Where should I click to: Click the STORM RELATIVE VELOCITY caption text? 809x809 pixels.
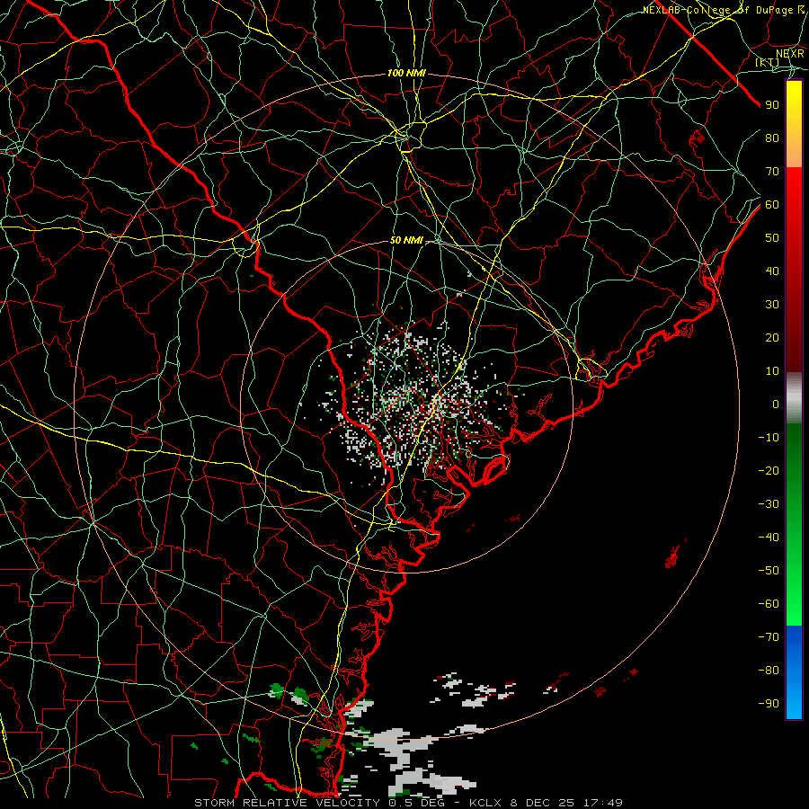289,803
